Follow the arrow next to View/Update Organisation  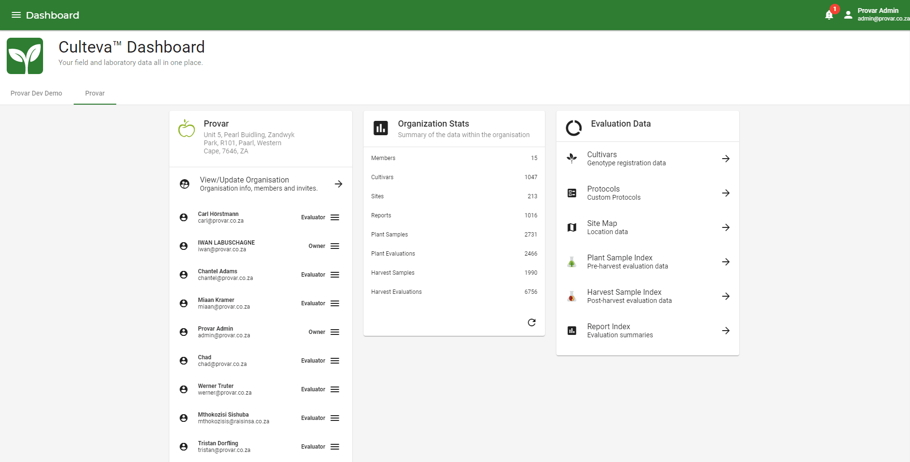click(339, 184)
